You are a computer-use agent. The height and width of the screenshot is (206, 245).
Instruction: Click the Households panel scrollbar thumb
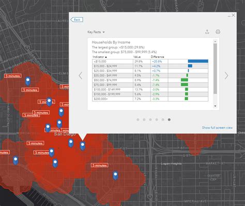[215, 69]
